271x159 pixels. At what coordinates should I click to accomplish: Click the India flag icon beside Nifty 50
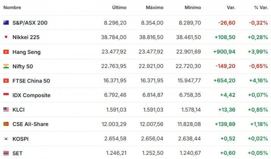click(x=6, y=66)
